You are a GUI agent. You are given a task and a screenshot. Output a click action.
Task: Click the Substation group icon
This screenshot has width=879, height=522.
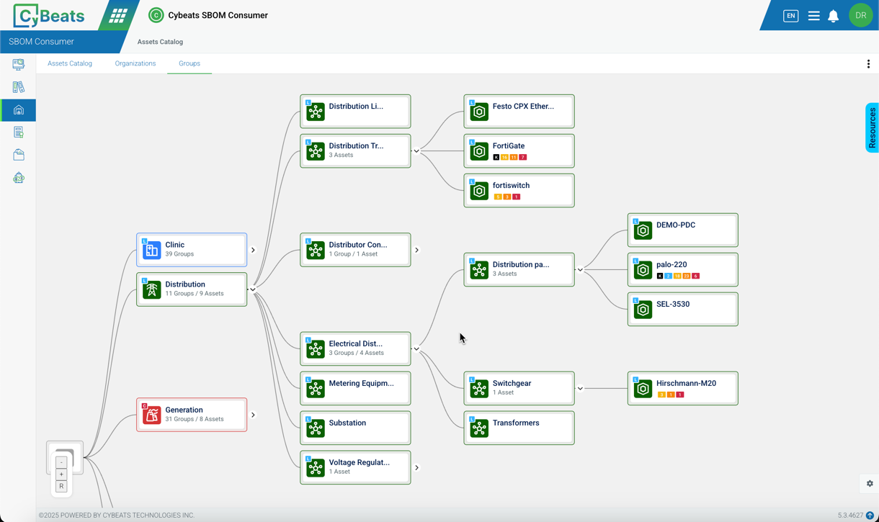click(x=316, y=428)
